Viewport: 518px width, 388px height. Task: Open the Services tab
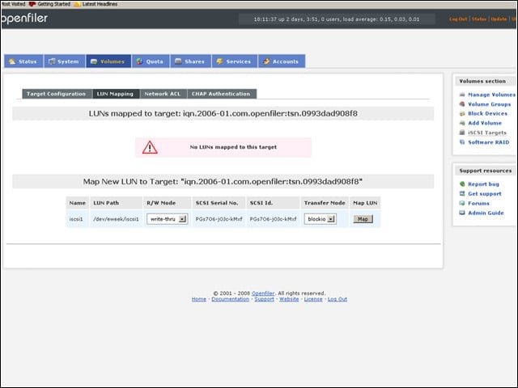pos(235,61)
